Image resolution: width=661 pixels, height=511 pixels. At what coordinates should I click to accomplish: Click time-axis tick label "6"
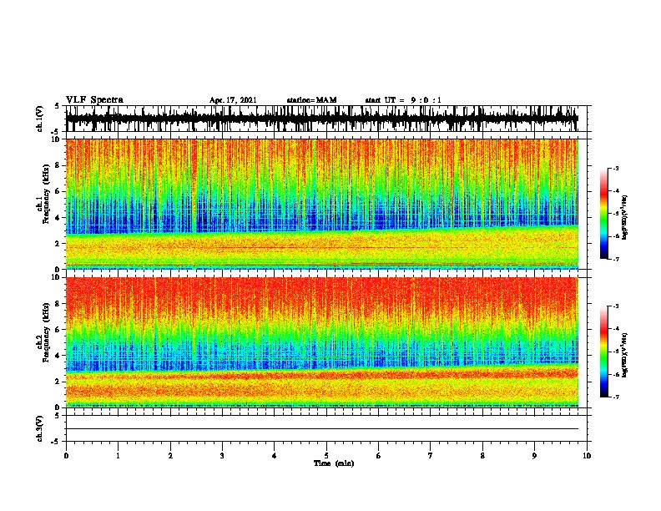click(x=379, y=456)
